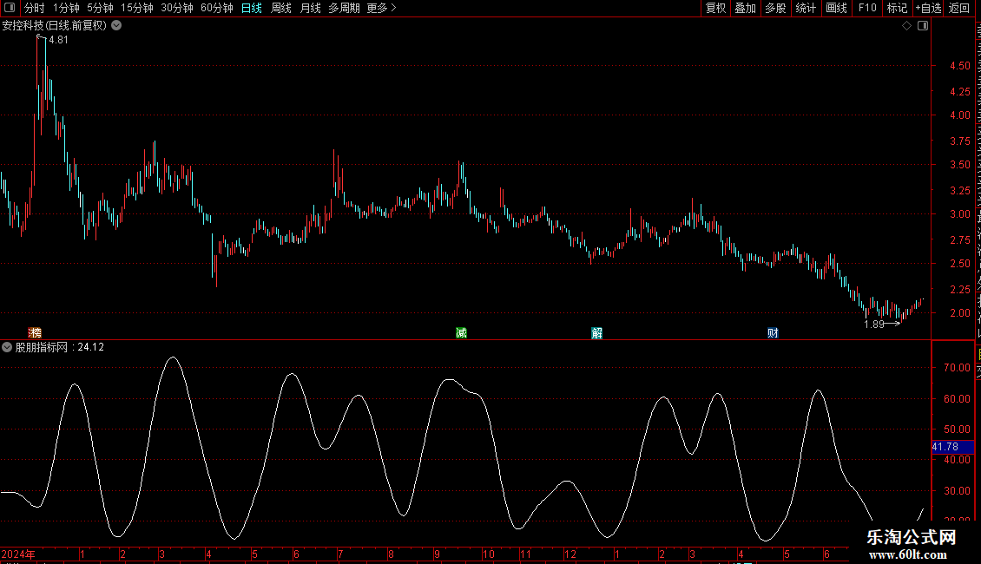Switch to 分时 intraday view

tap(35, 8)
